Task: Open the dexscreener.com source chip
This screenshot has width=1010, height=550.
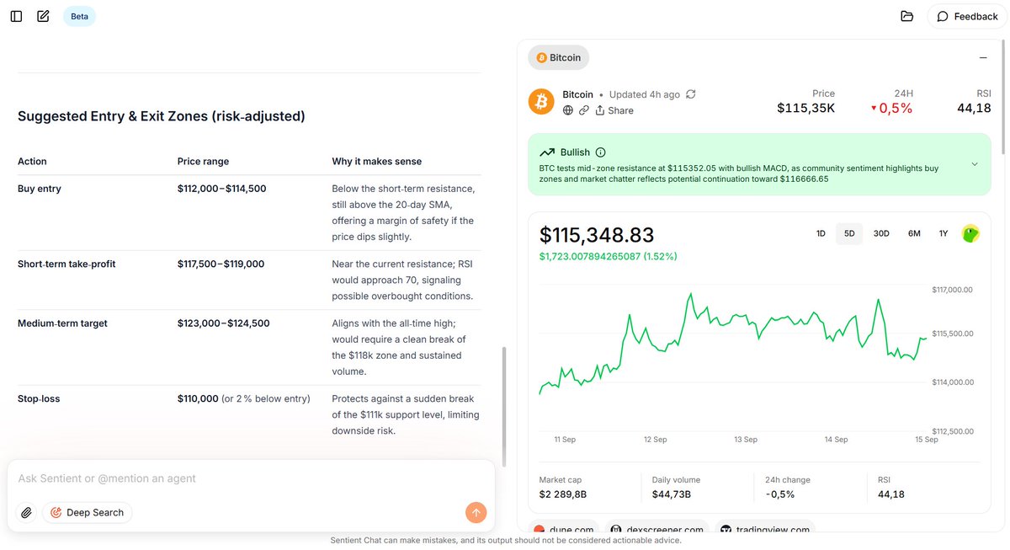Action: coord(656,530)
